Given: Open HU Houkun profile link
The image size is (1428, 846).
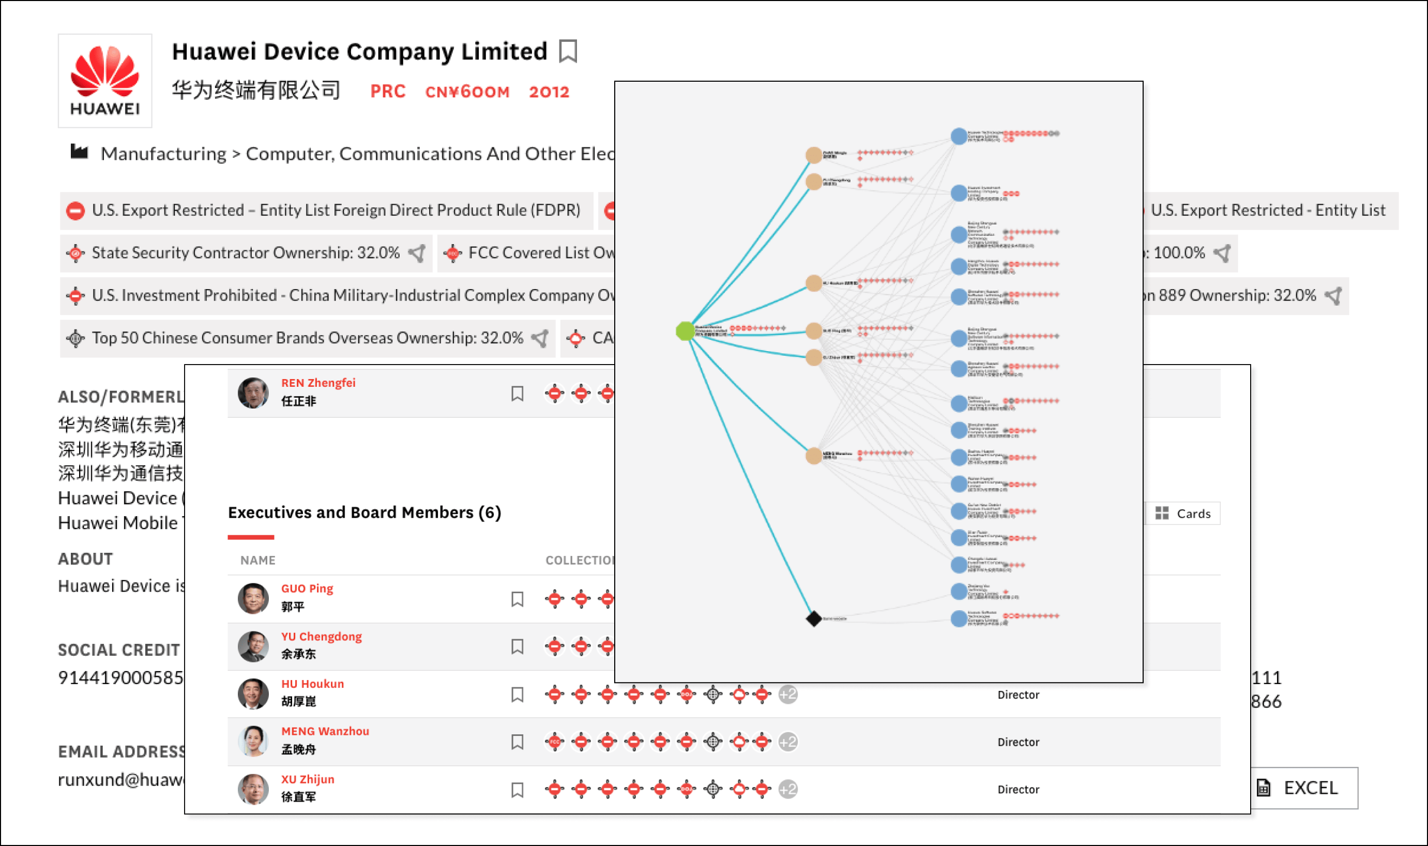Looking at the screenshot, I should point(312,684).
